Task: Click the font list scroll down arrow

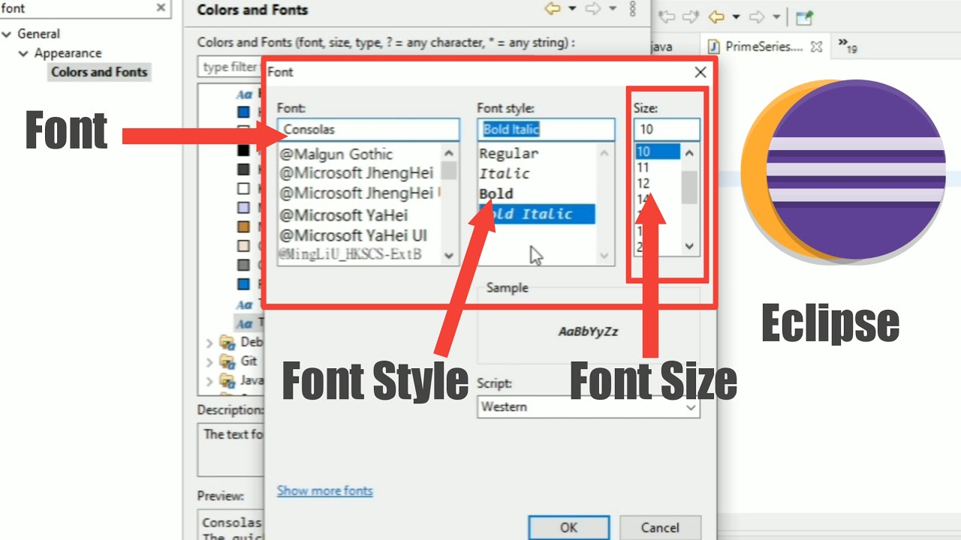Action: click(449, 255)
